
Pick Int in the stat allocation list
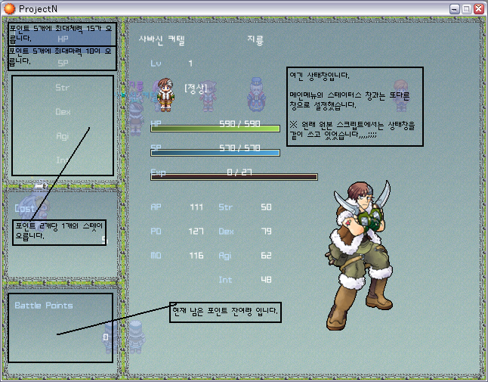point(63,160)
